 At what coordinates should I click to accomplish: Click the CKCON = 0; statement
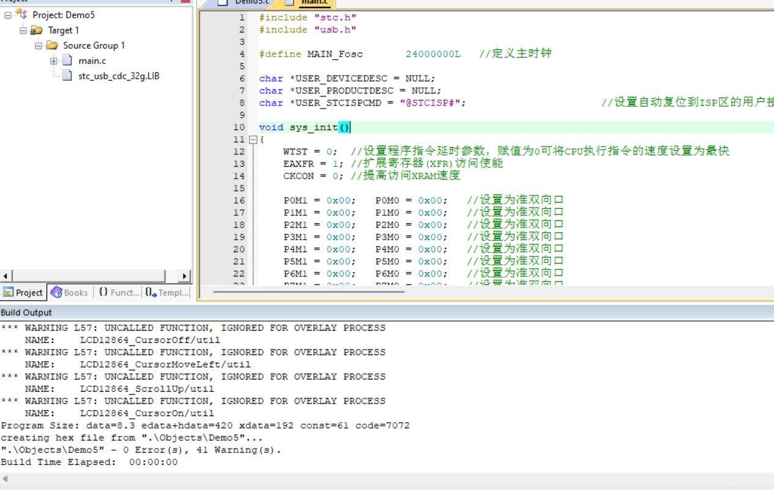314,176
